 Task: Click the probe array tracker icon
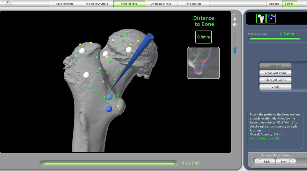coord(271,18)
